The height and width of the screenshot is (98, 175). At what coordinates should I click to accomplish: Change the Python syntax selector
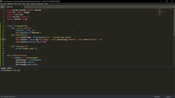(x=168, y=97)
